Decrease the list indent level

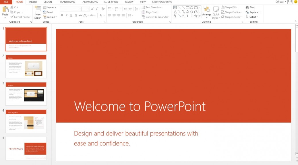click(x=125, y=9)
